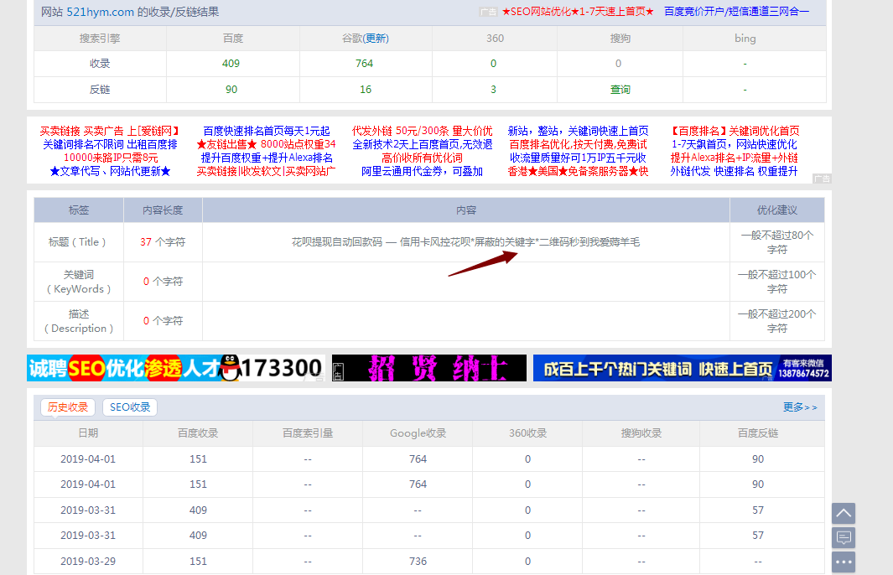Open the 百度竞价开户/短信通道三网合一 ad link
The height and width of the screenshot is (575, 893).
[x=736, y=12]
